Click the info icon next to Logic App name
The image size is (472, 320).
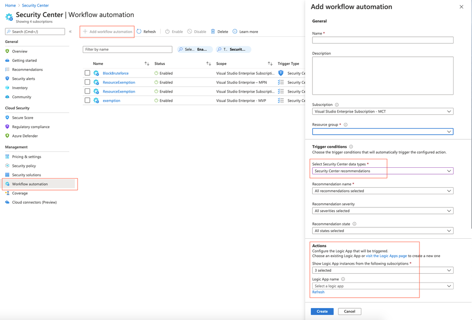(343, 279)
